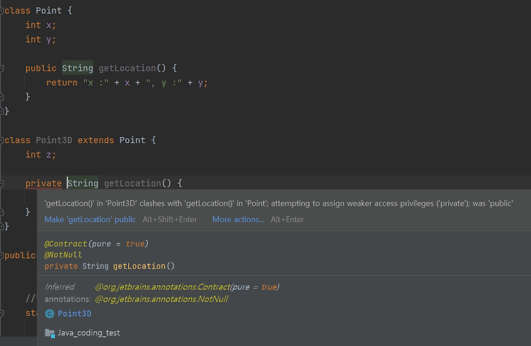Click the underlined 'private' keyword

(43, 184)
